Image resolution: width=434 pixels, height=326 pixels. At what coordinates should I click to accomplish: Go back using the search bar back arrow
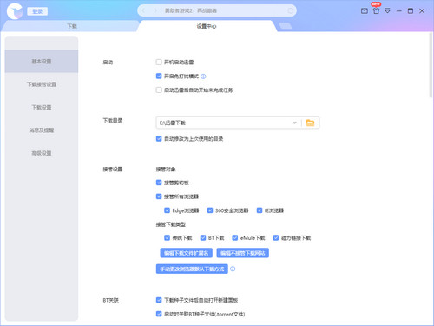143,10
